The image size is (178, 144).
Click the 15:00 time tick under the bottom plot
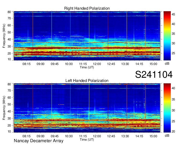click(x=153, y=136)
